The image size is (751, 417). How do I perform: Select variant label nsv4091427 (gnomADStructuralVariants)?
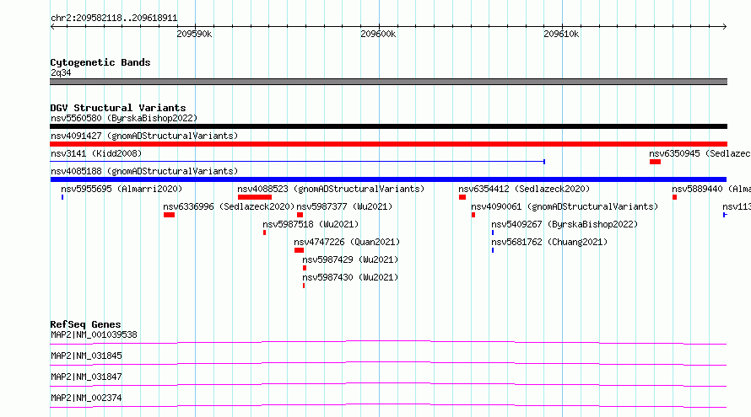coord(144,136)
